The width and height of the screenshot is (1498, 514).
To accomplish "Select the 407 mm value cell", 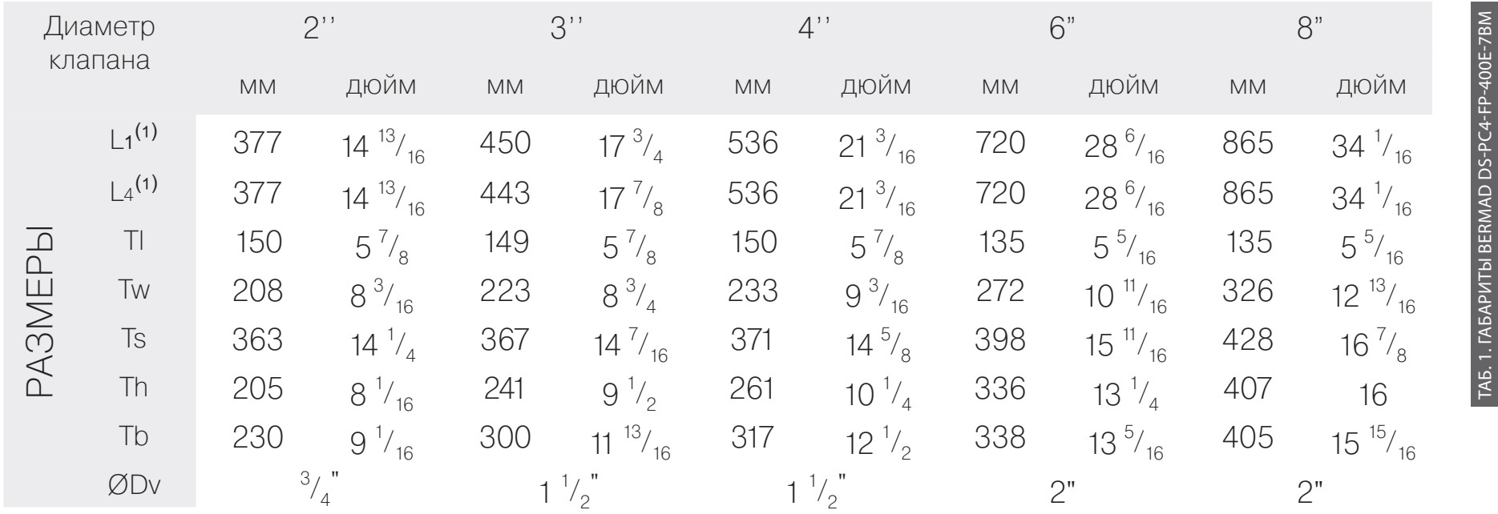I will point(1248,389).
